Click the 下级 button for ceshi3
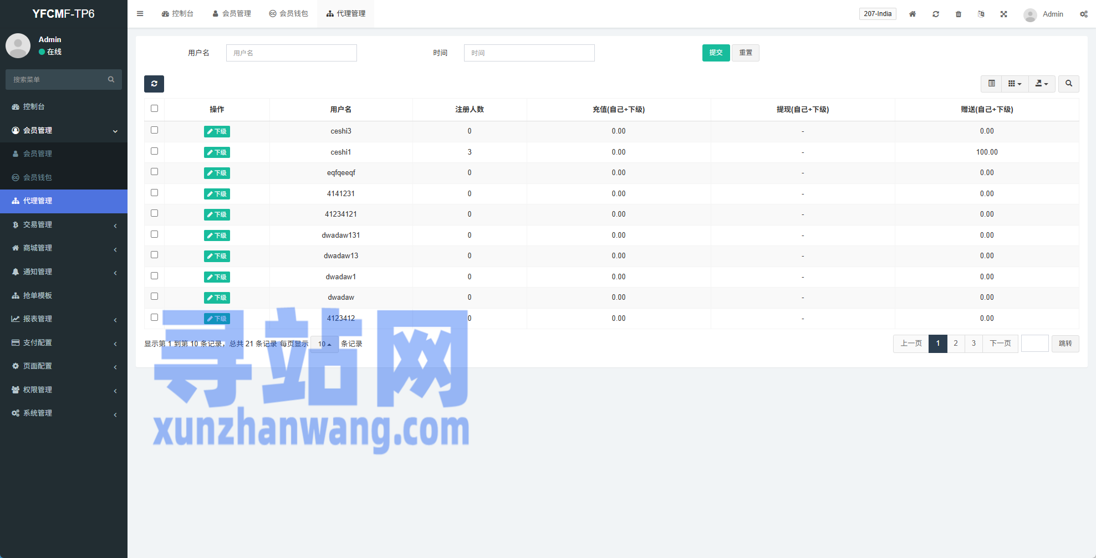The width and height of the screenshot is (1096, 558). (217, 131)
